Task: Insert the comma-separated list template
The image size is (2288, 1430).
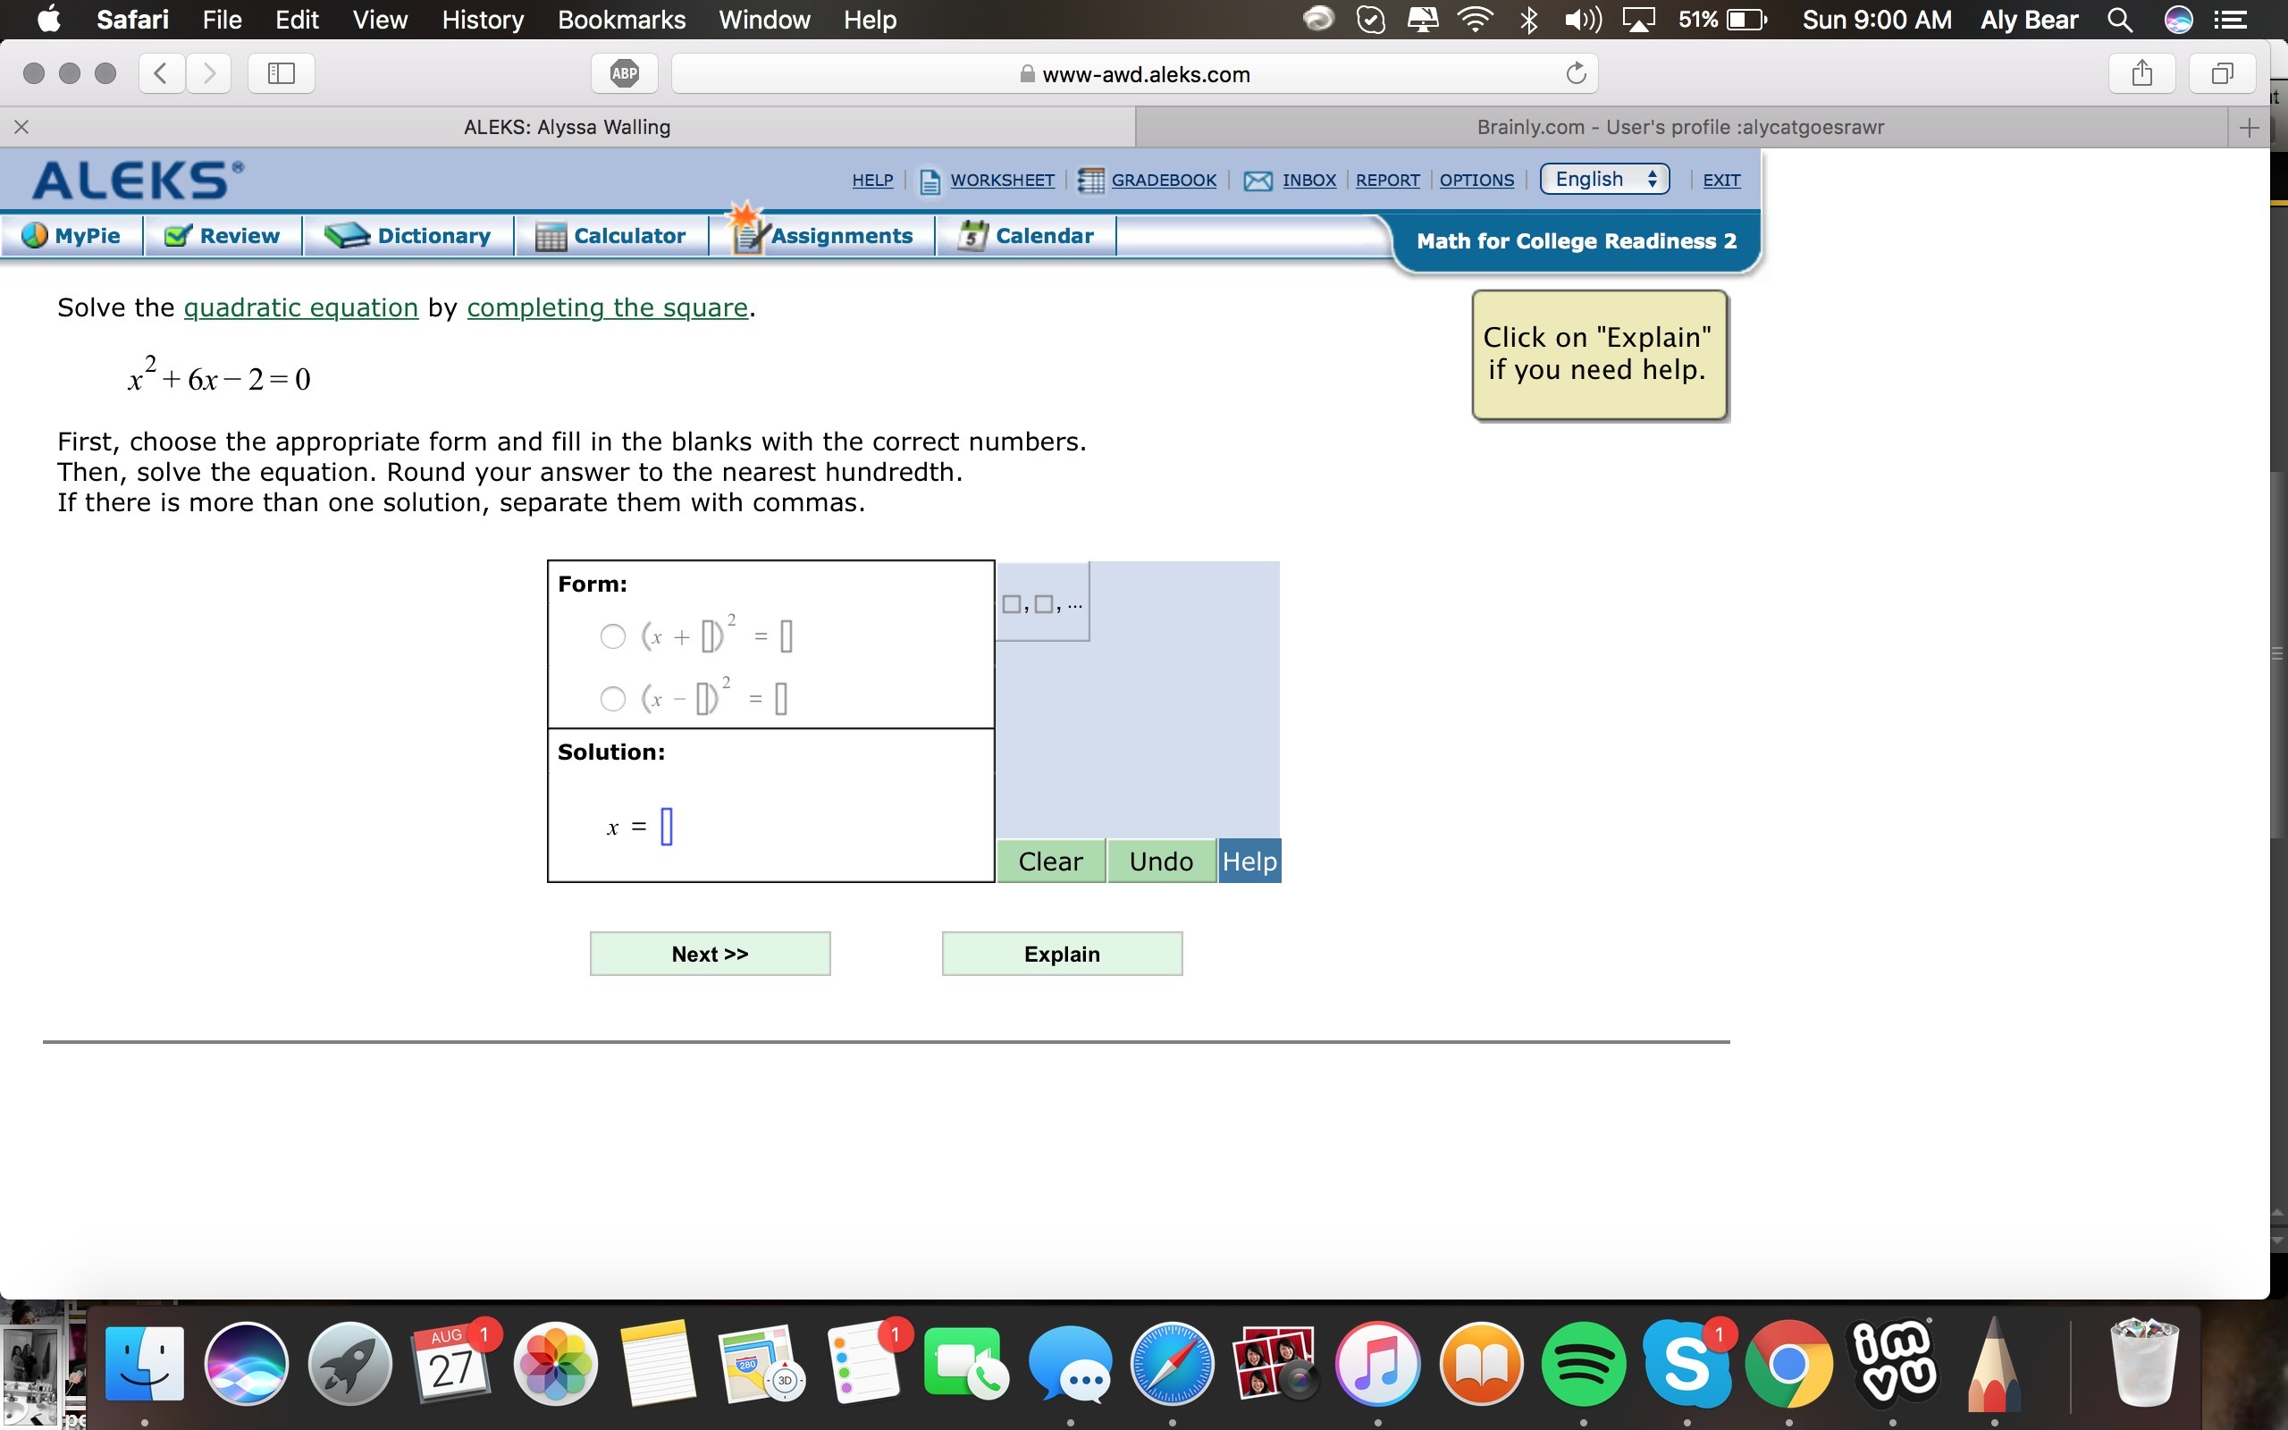Action: pos(1042,603)
